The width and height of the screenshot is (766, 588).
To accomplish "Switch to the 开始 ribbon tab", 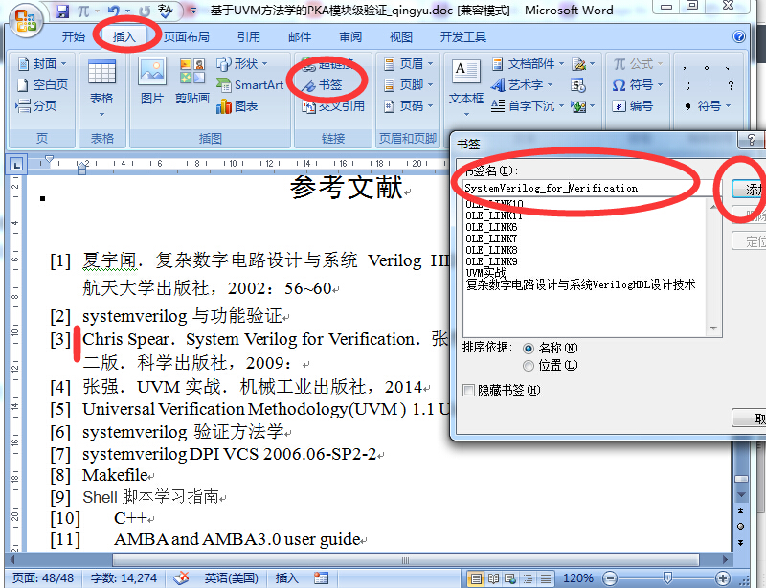I will click(x=74, y=37).
